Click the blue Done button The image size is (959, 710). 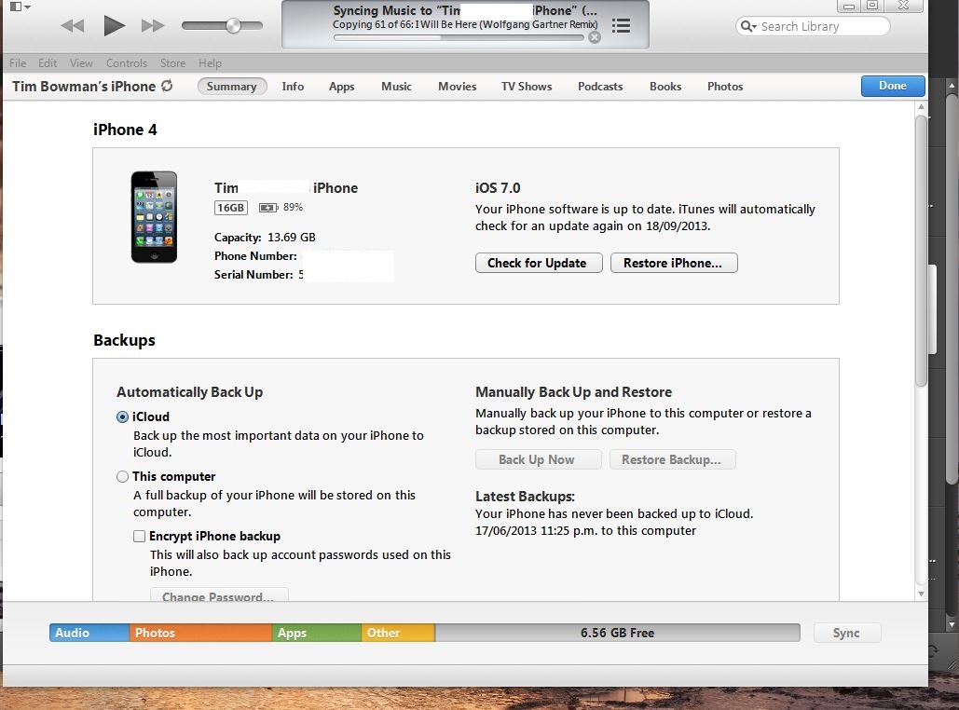[x=892, y=86]
